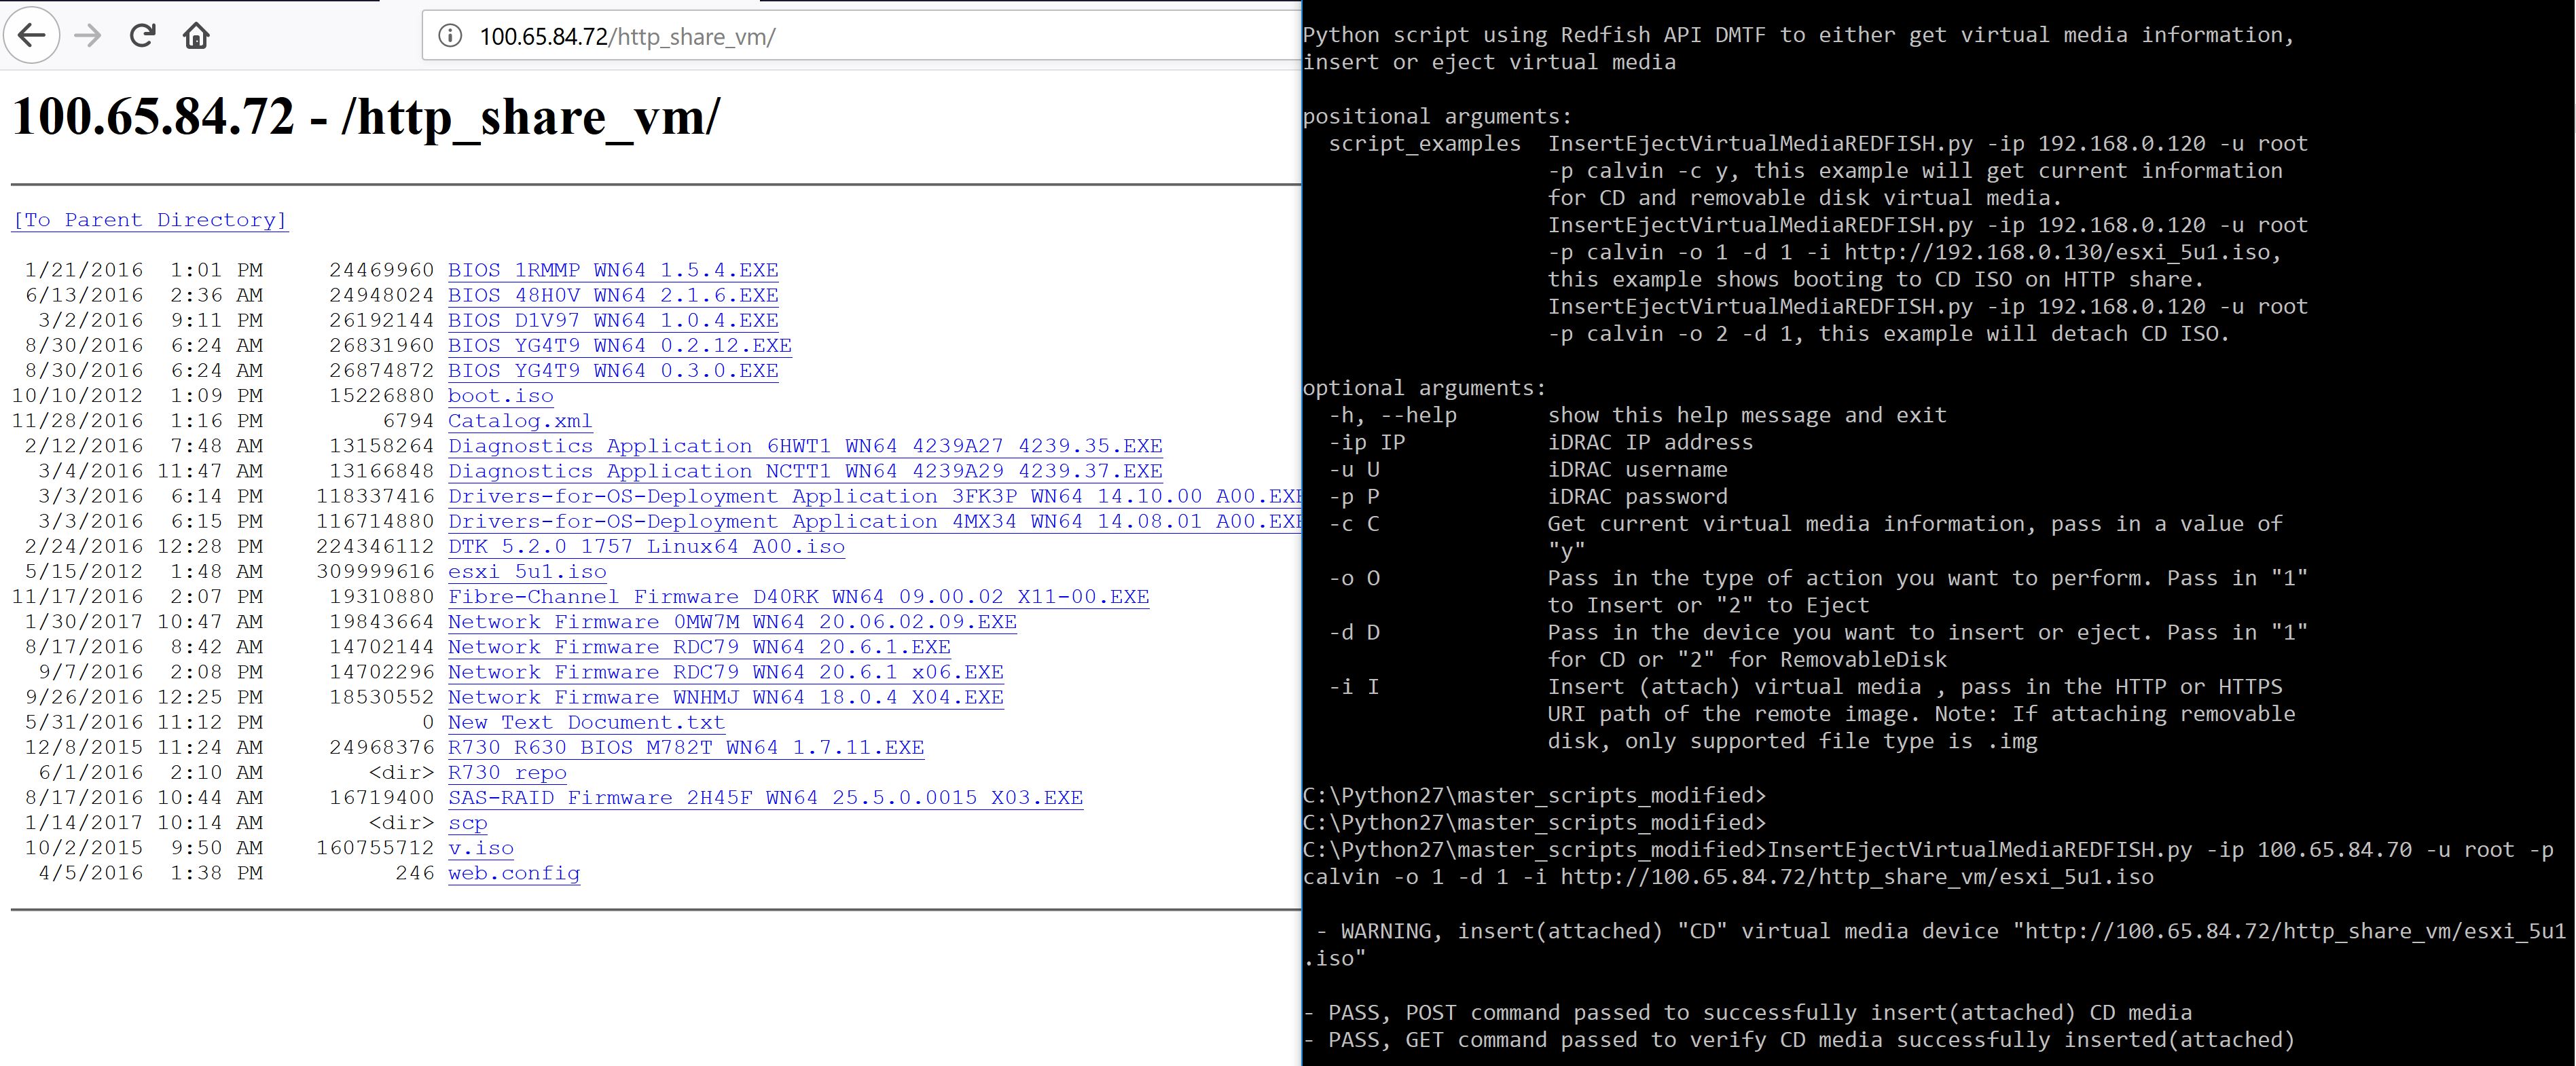Download Network Firmware WNHMJ WN64 18.0.4
Viewport: 2576px width, 1066px height.
[727, 697]
